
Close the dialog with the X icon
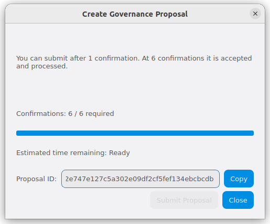[255, 14]
